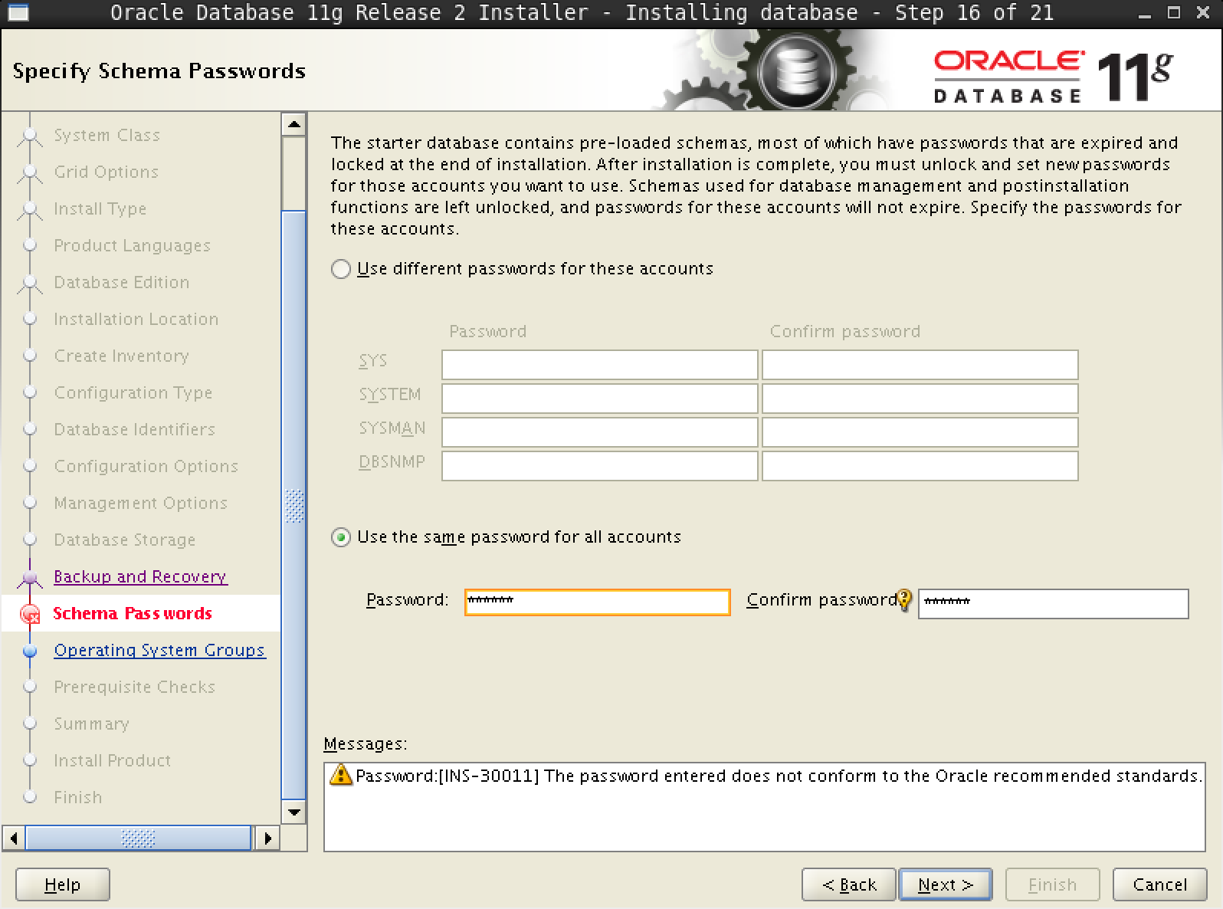The width and height of the screenshot is (1223, 909).
Task: Click the Backup and Recovery step bullet
Action: pos(31,577)
